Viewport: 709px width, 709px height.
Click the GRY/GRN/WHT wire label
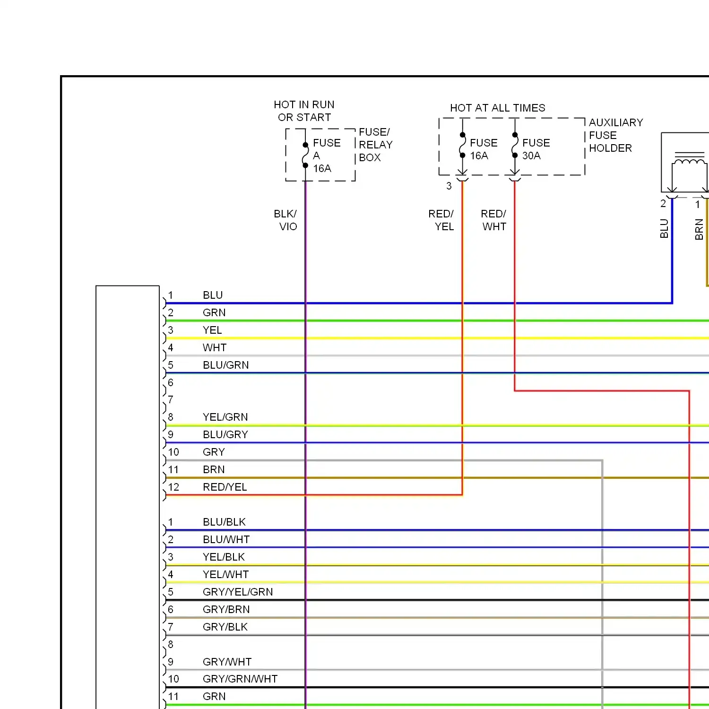click(240, 679)
